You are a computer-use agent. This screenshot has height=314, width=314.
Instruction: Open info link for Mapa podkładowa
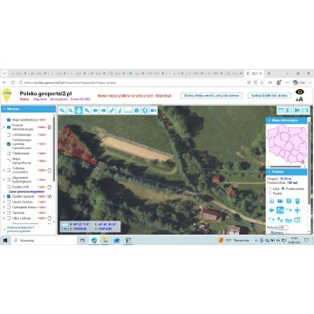42,119
